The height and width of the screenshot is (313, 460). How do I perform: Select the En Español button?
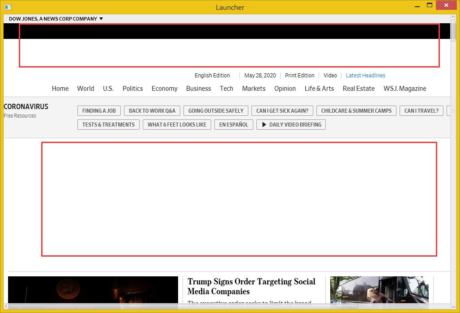point(234,125)
